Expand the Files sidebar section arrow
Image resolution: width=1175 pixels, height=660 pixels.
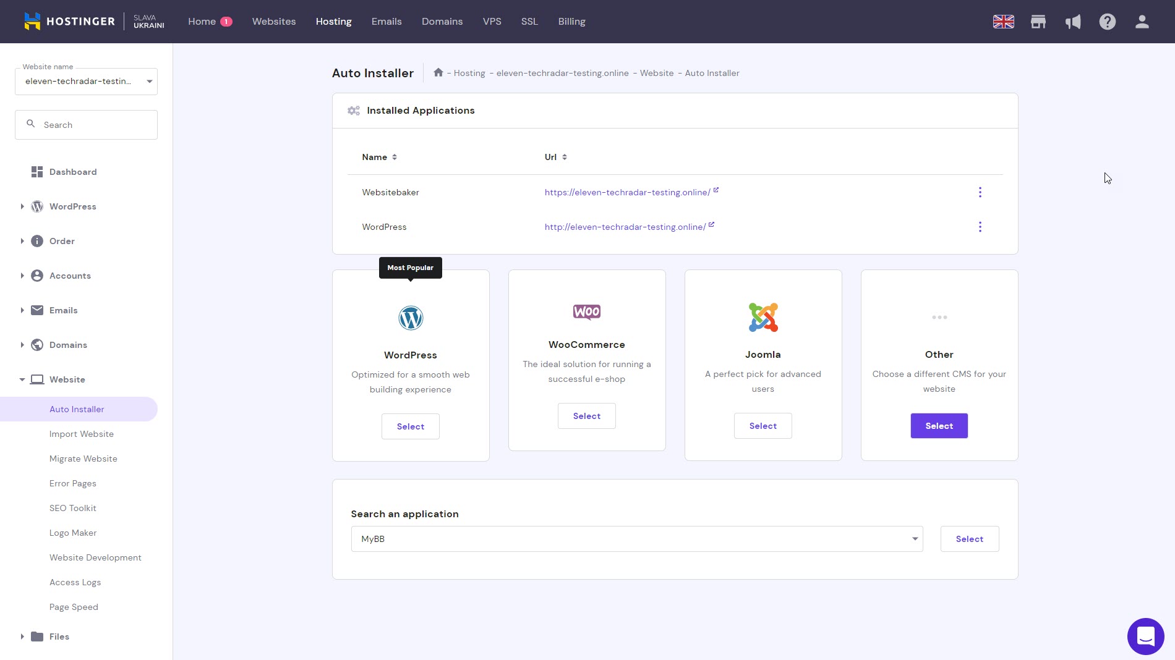pyautogui.click(x=22, y=637)
